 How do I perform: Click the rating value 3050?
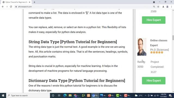point(140,67)
